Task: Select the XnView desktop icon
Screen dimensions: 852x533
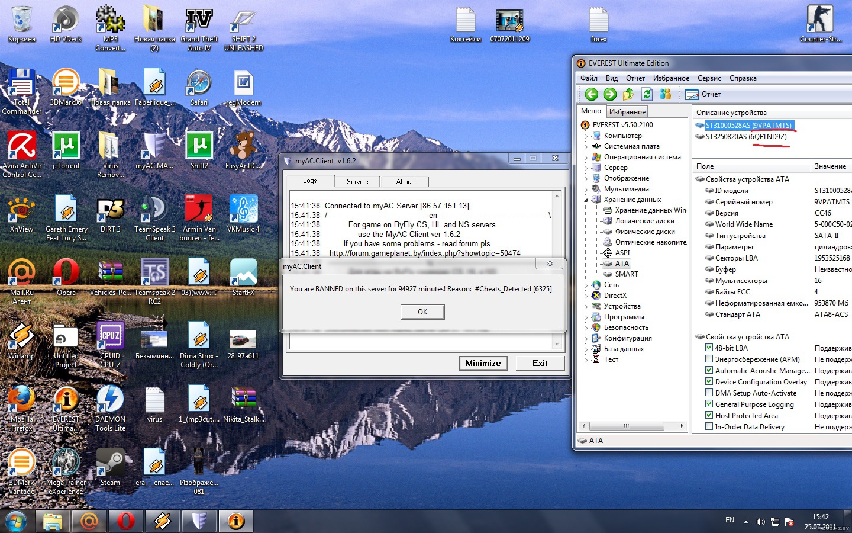Action: (x=22, y=214)
